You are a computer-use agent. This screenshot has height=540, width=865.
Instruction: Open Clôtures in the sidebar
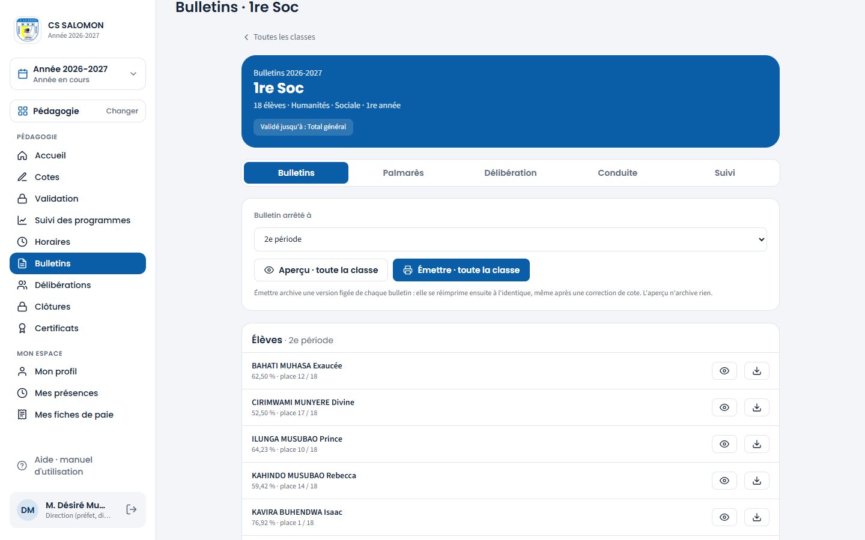(x=77, y=307)
